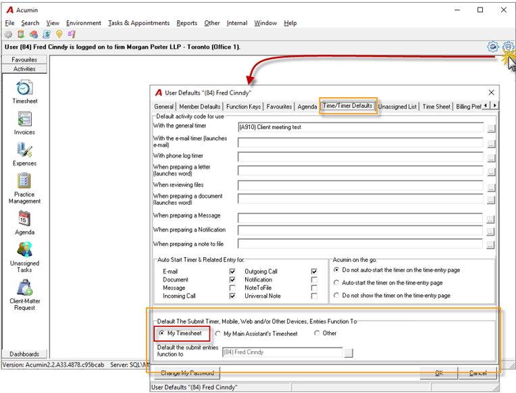Open the Timesheet icon in sidebar
This screenshot has height=393, width=516.
(24, 88)
